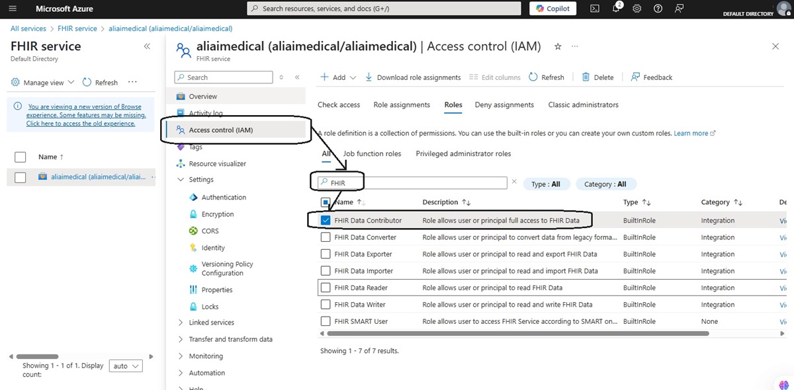794x390 pixels.
Task: Click the Learn more link about role definitions
Action: (x=689, y=133)
